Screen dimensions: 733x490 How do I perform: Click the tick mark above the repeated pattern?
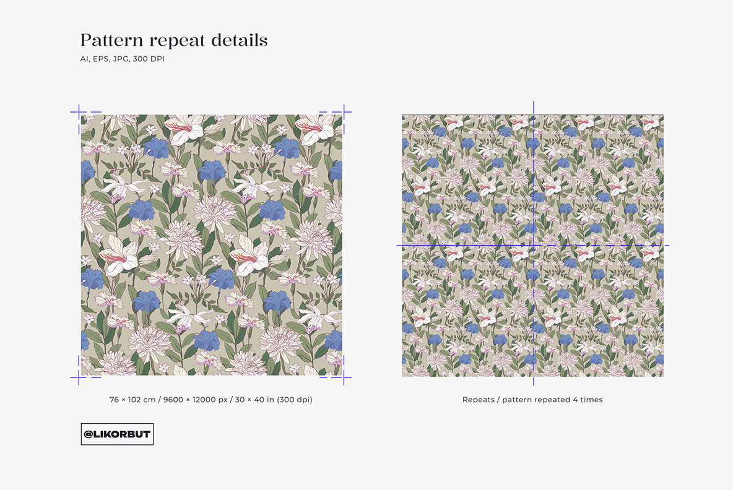(x=533, y=106)
